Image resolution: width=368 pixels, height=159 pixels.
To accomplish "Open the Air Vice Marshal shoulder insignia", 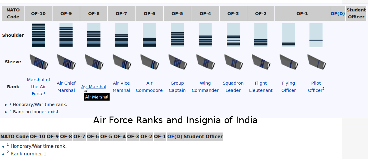I will [x=122, y=35].
